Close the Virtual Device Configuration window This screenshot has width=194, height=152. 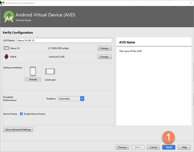tap(191, 3)
